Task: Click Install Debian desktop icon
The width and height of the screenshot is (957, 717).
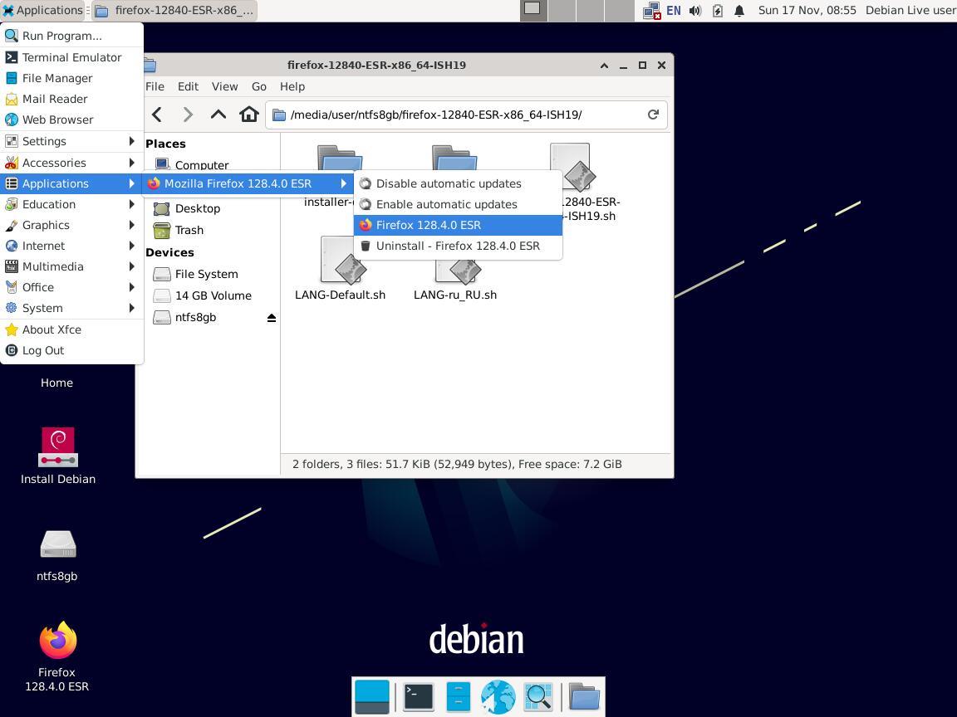Action: point(58,456)
